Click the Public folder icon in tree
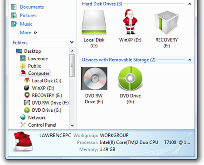Image resolution: width=204 pixels, height=165 pixels. [x=23, y=66]
